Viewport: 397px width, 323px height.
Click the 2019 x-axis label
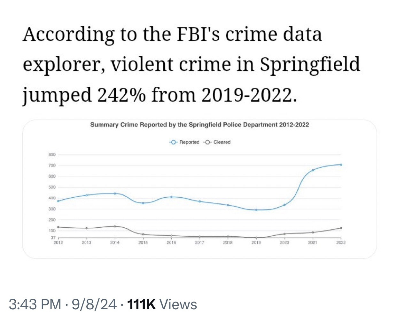tap(256, 243)
